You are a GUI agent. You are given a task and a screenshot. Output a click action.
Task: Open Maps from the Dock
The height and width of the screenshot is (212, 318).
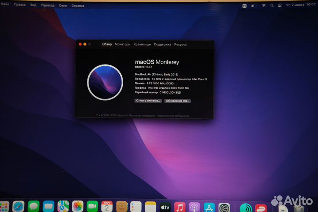click(63, 207)
